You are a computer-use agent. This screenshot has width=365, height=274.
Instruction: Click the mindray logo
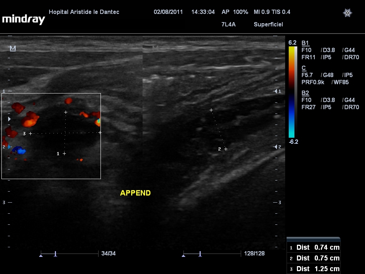[24, 19]
